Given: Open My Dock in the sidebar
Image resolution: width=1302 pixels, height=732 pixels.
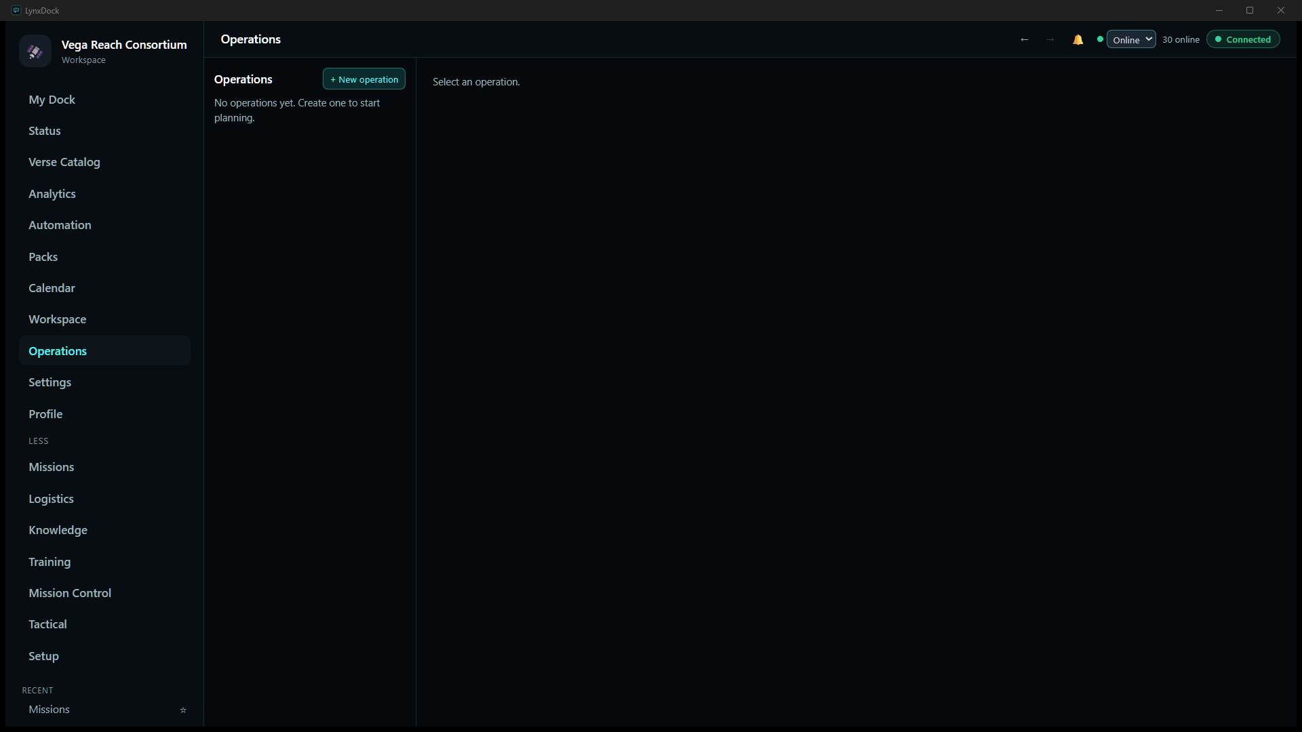Looking at the screenshot, I should [x=104, y=100].
